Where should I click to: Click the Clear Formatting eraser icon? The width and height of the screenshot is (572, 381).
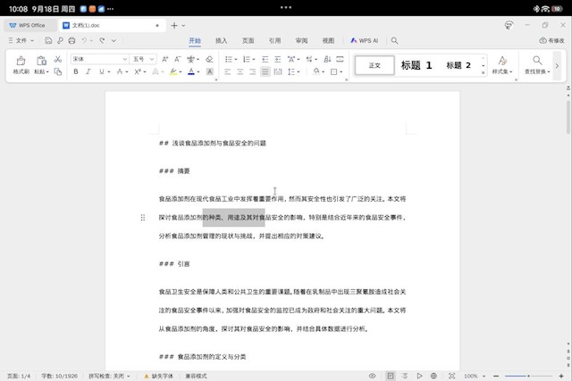[x=209, y=59]
